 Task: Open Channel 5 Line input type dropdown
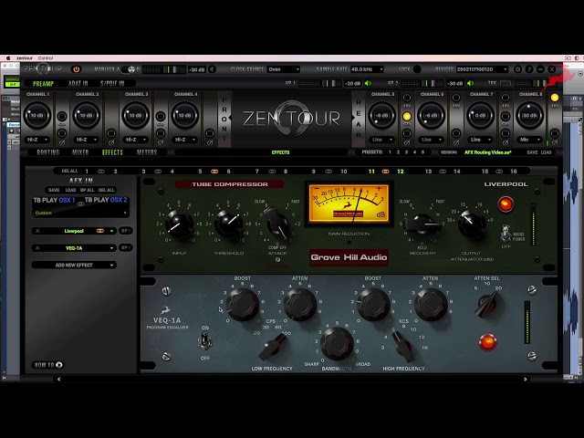(382, 140)
